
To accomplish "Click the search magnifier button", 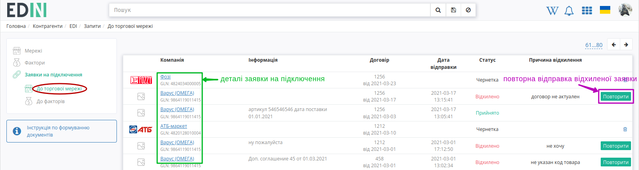I will (438, 10).
